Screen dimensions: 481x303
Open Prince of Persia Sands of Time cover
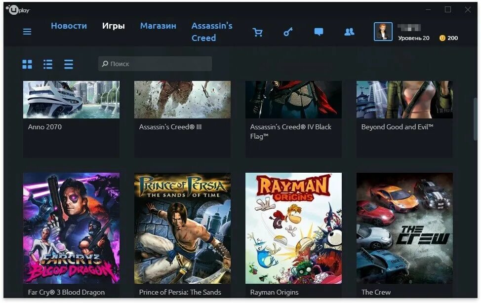(182, 228)
